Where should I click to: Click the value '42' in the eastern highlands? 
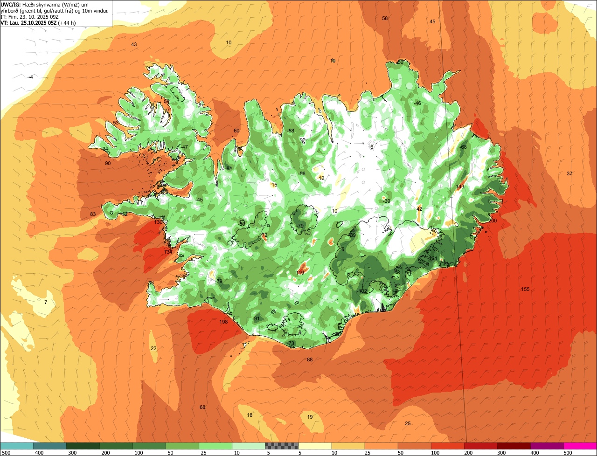419,209
